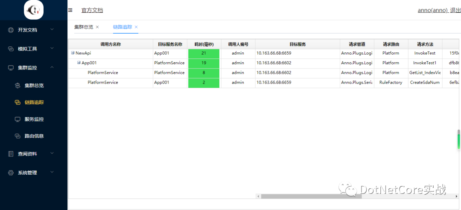Click the 系统管理 gear icon
The height and width of the screenshot is (210, 461).
click(11, 173)
